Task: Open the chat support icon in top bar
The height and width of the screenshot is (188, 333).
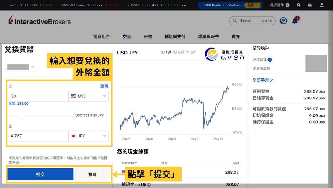Action: tap(299, 5)
